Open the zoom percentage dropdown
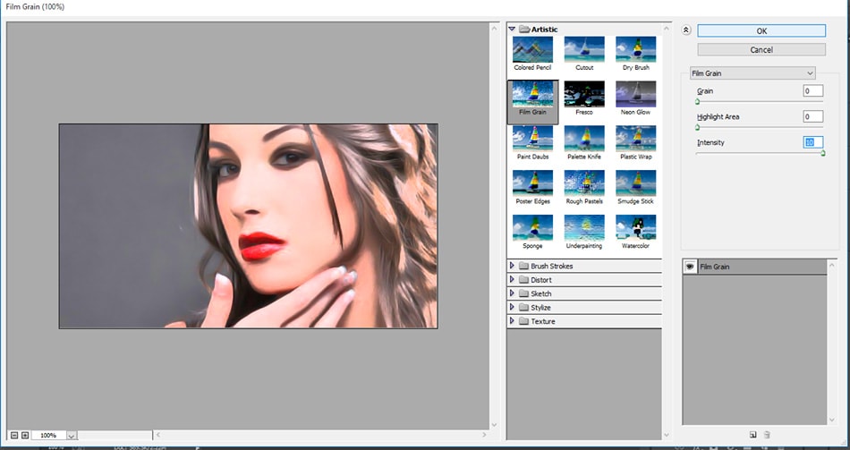Viewport: 850px width, 450px height. pos(72,436)
